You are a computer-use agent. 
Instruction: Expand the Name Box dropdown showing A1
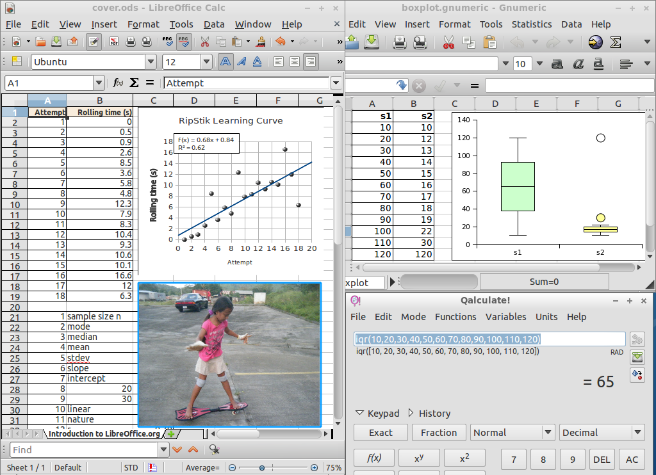[99, 83]
